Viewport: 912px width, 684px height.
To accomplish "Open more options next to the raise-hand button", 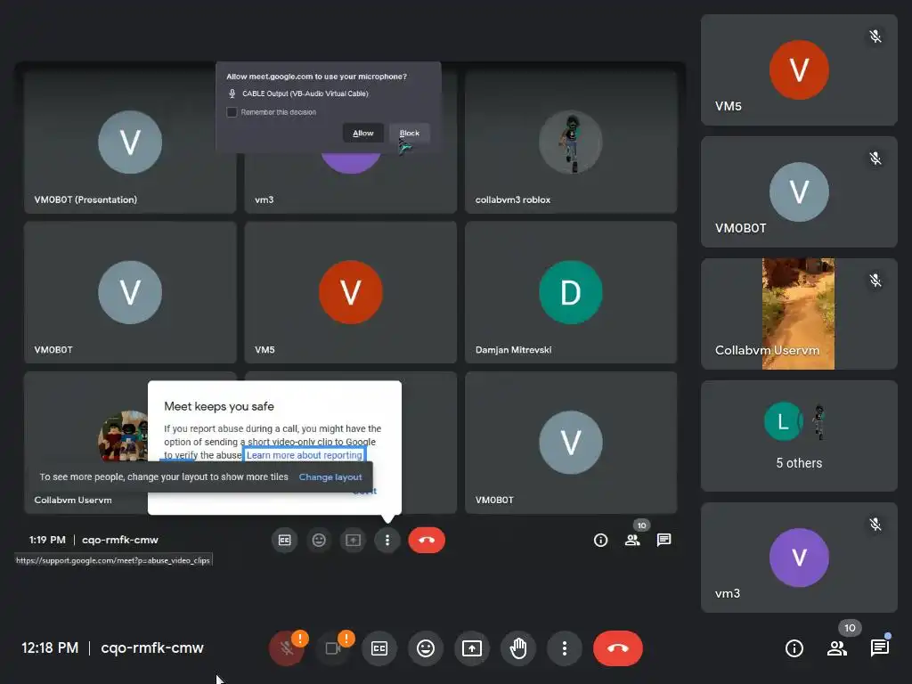I will click(564, 648).
